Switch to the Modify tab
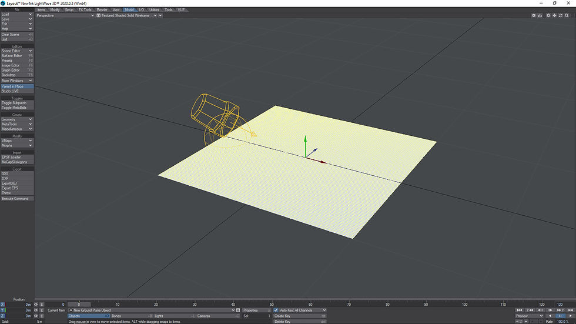This screenshot has height=324, width=576. click(x=55, y=10)
